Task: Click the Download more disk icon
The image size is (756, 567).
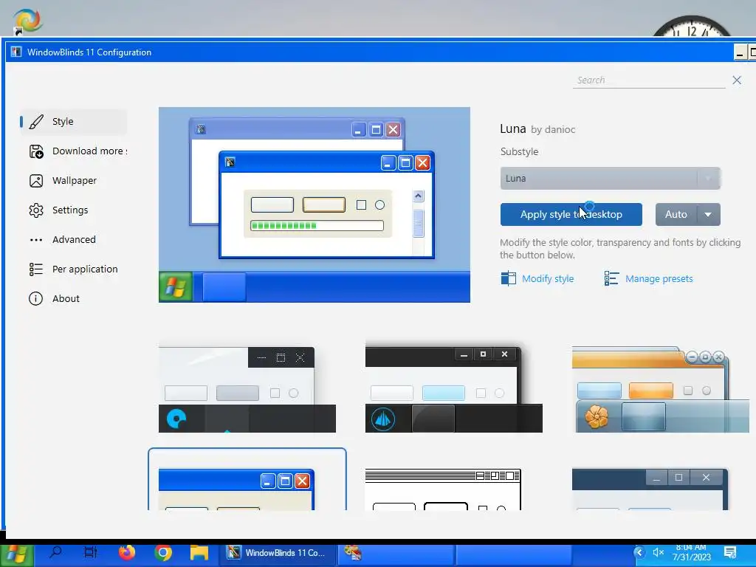Action: point(36,151)
